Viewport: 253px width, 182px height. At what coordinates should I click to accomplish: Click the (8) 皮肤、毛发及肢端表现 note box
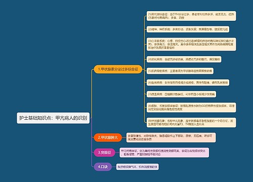click(191, 108)
